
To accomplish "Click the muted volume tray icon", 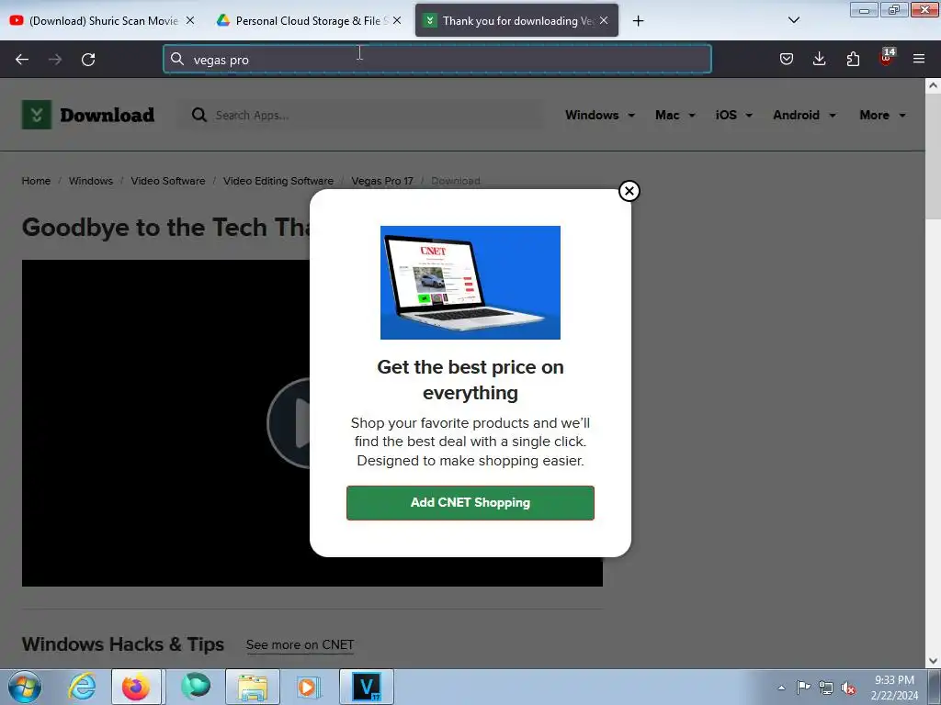I will pos(848,688).
